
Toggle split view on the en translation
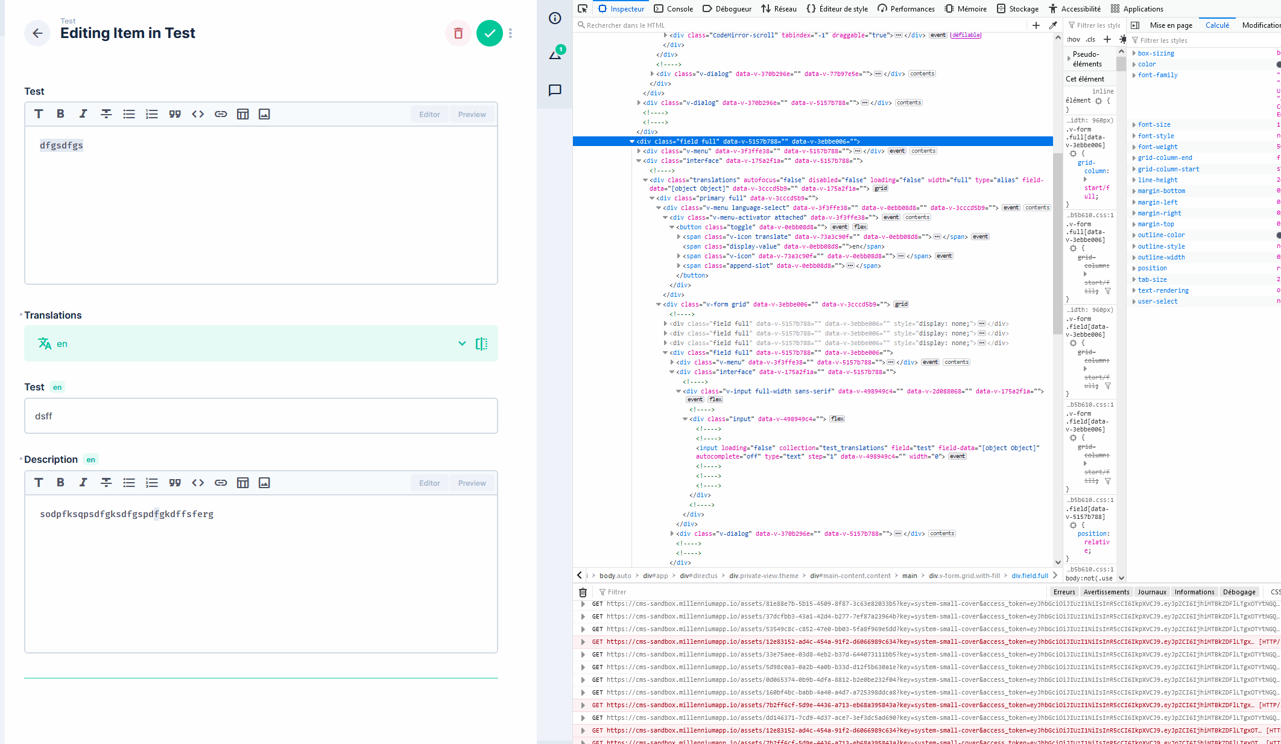(481, 343)
